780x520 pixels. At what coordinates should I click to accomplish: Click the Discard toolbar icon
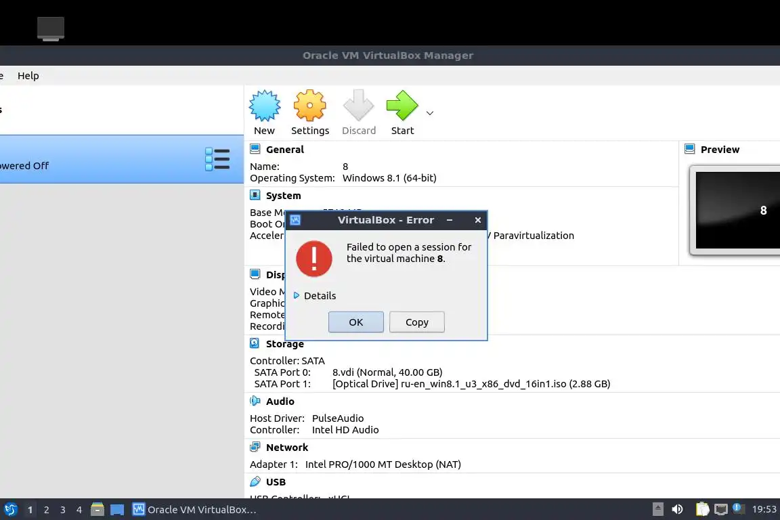click(358, 106)
